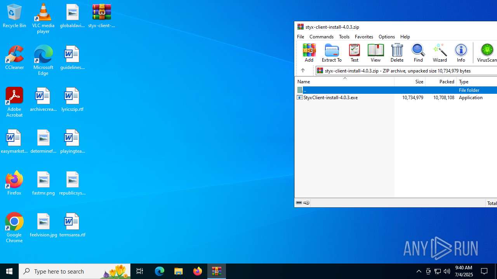Click the VirusScan toolbar icon
This screenshot has width=497, height=279.
point(487,53)
